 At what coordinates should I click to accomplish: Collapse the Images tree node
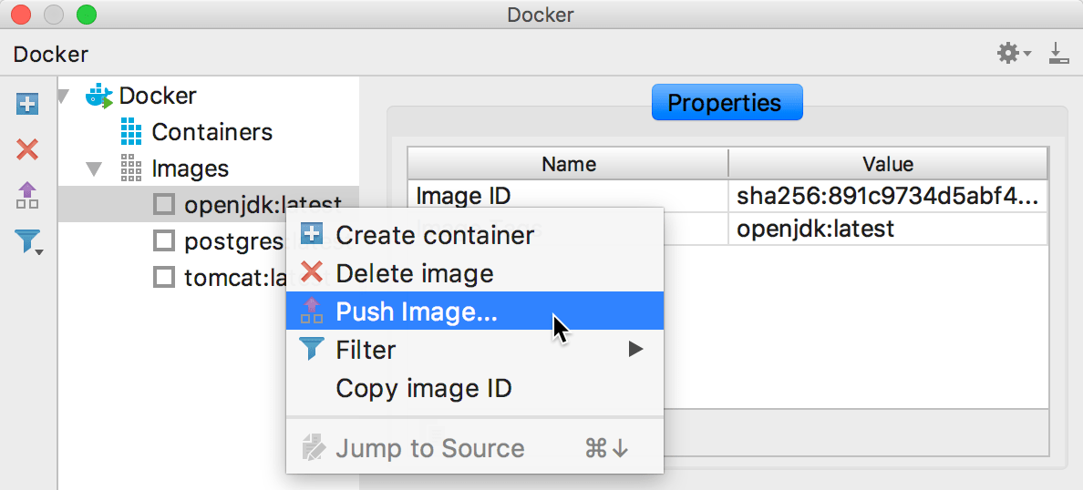tap(94, 168)
